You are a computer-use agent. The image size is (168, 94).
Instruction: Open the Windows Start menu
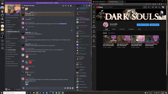(x=2, y=93)
